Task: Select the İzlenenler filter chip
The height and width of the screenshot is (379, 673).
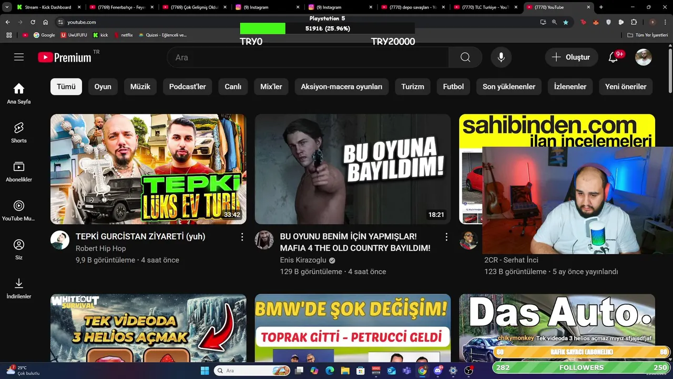Action: click(570, 86)
